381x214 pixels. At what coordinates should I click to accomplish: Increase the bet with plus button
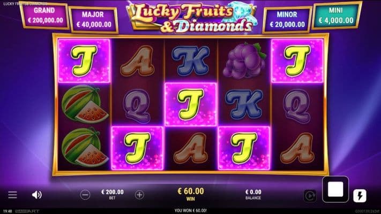tap(139, 195)
